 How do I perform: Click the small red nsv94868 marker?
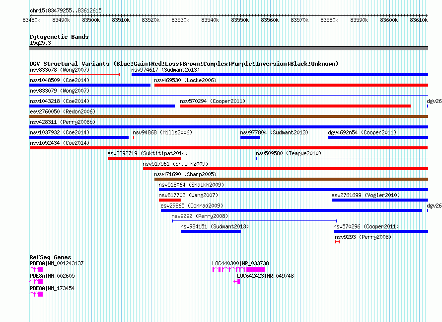pyautogui.click(x=133, y=137)
